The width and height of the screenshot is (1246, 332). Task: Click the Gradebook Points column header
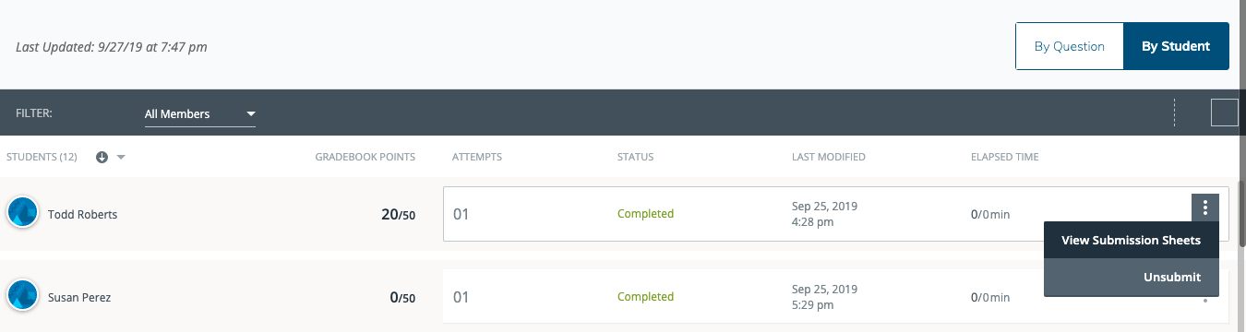coord(365,157)
